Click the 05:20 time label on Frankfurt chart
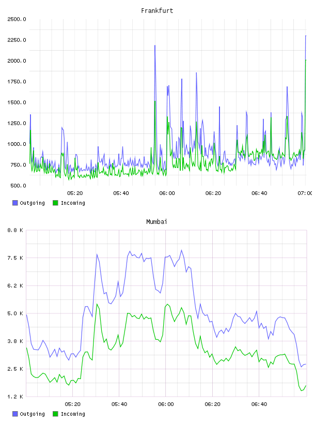The width and height of the screenshot is (314, 422). (x=75, y=193)
